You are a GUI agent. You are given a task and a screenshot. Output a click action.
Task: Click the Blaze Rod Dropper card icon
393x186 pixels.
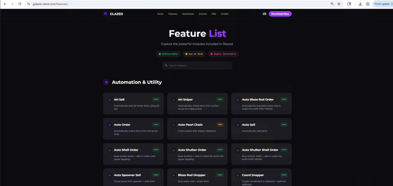pyautogui.click(x=173, y=176)
